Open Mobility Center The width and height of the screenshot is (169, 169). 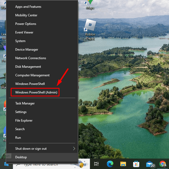click(42, 15)
